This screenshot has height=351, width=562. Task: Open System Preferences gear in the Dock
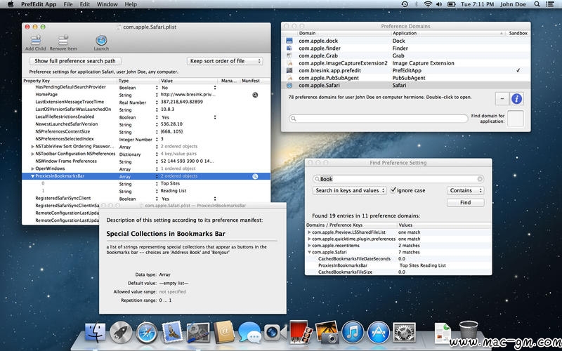click(x=405, y=332)
